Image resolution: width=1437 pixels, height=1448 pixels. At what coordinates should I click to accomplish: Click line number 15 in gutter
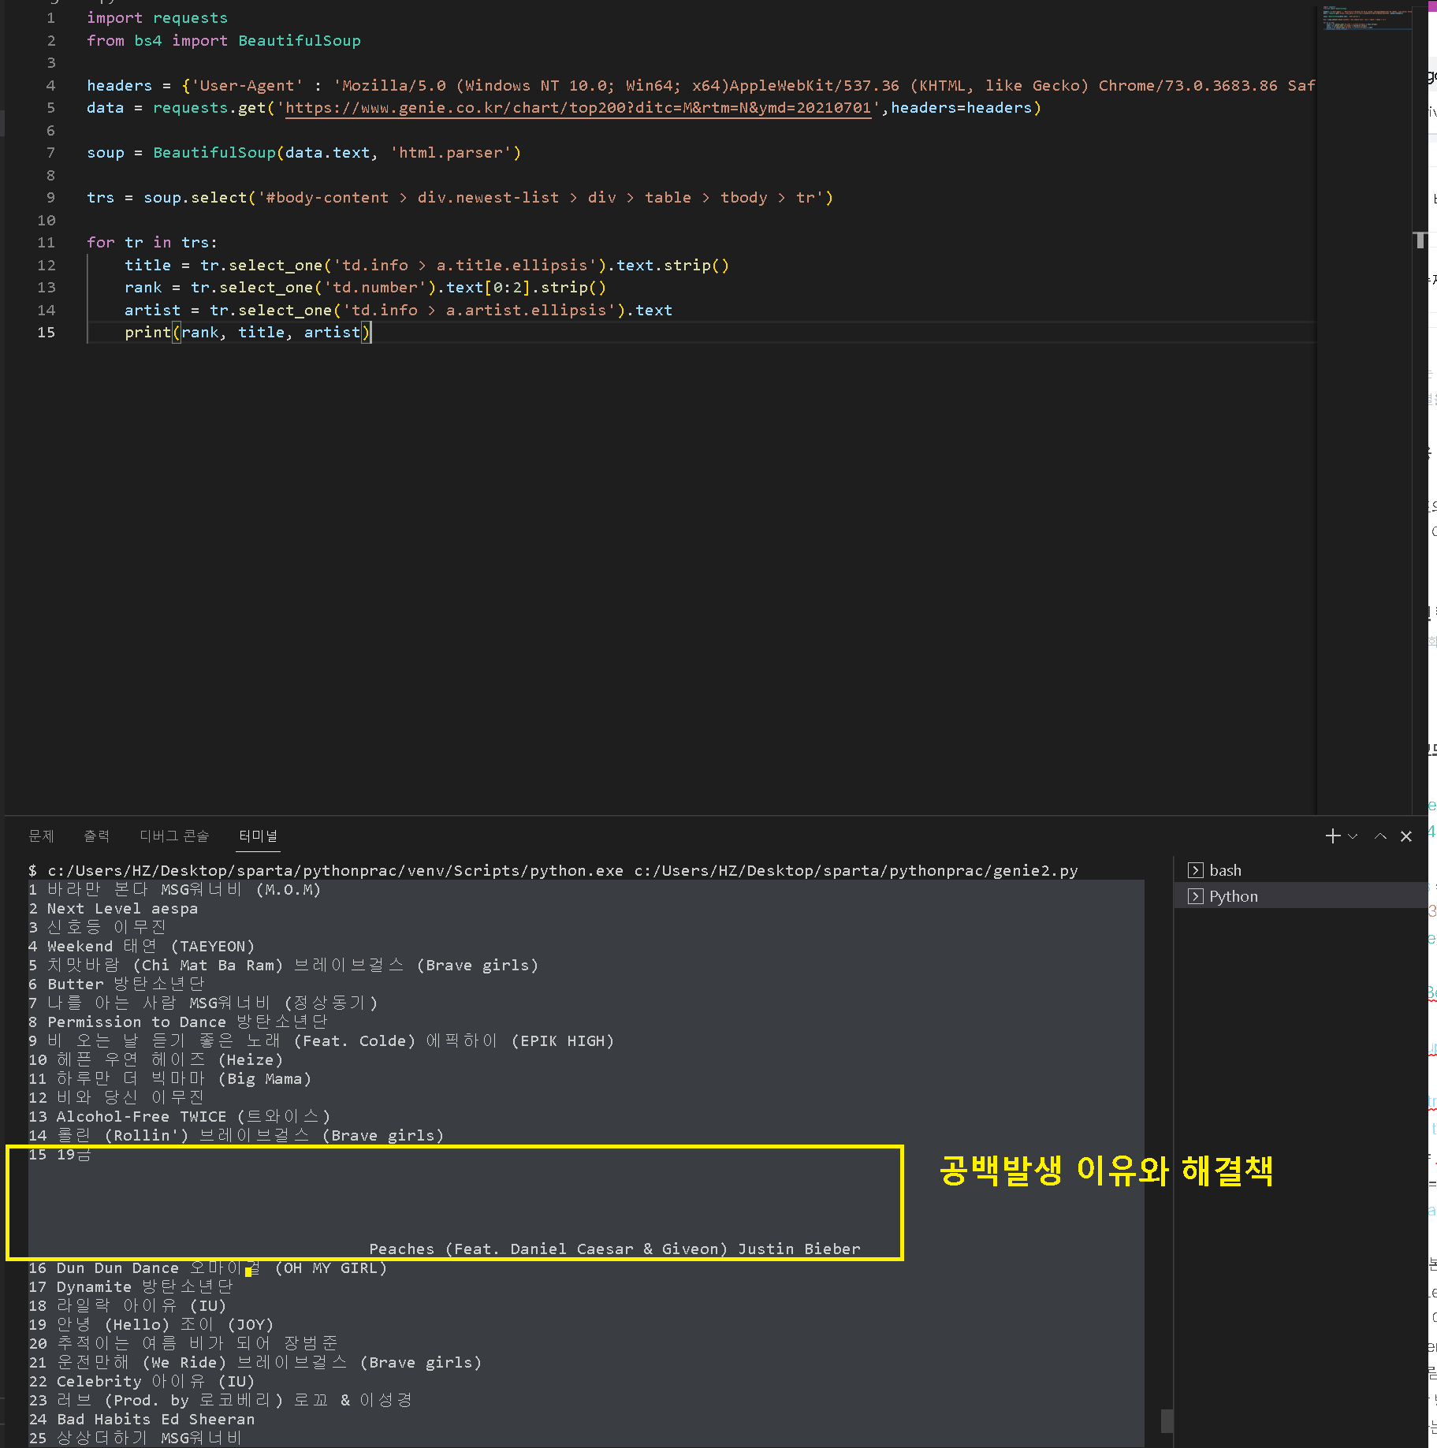click(47, 333)
